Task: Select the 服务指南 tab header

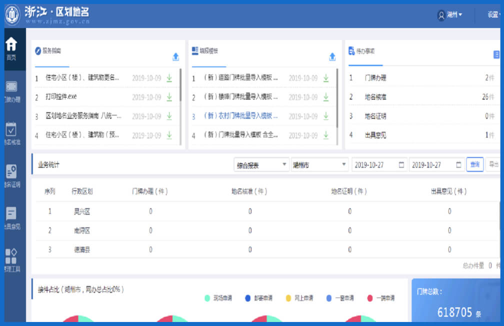Action: point(51,51)
